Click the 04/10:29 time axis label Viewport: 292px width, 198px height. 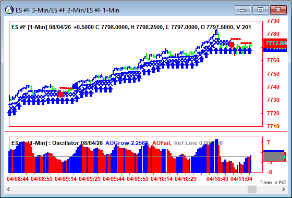[186, 179]
